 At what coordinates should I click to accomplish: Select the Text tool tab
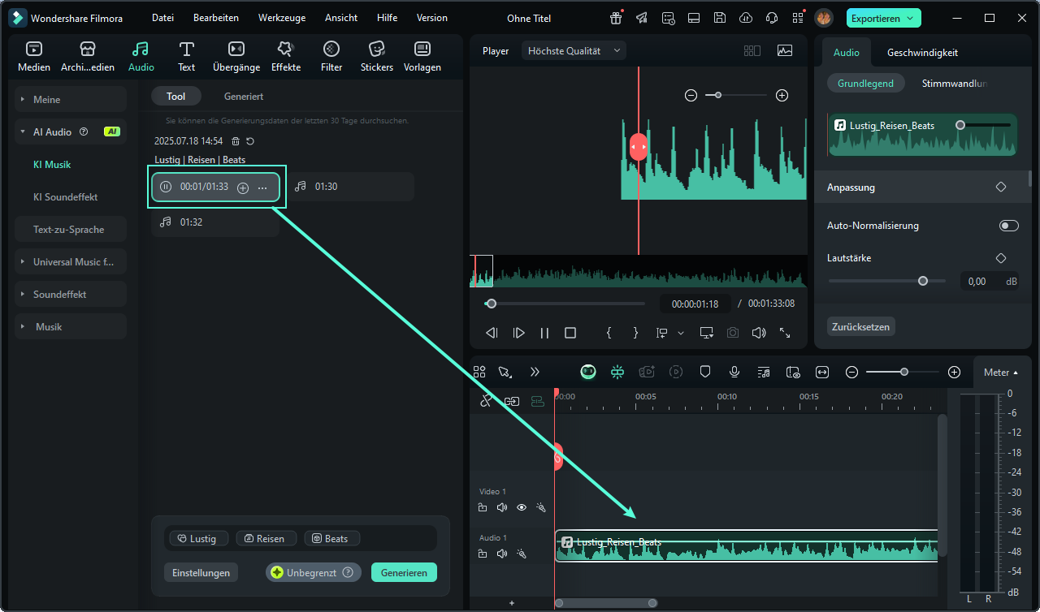click(x=187, y=57)
